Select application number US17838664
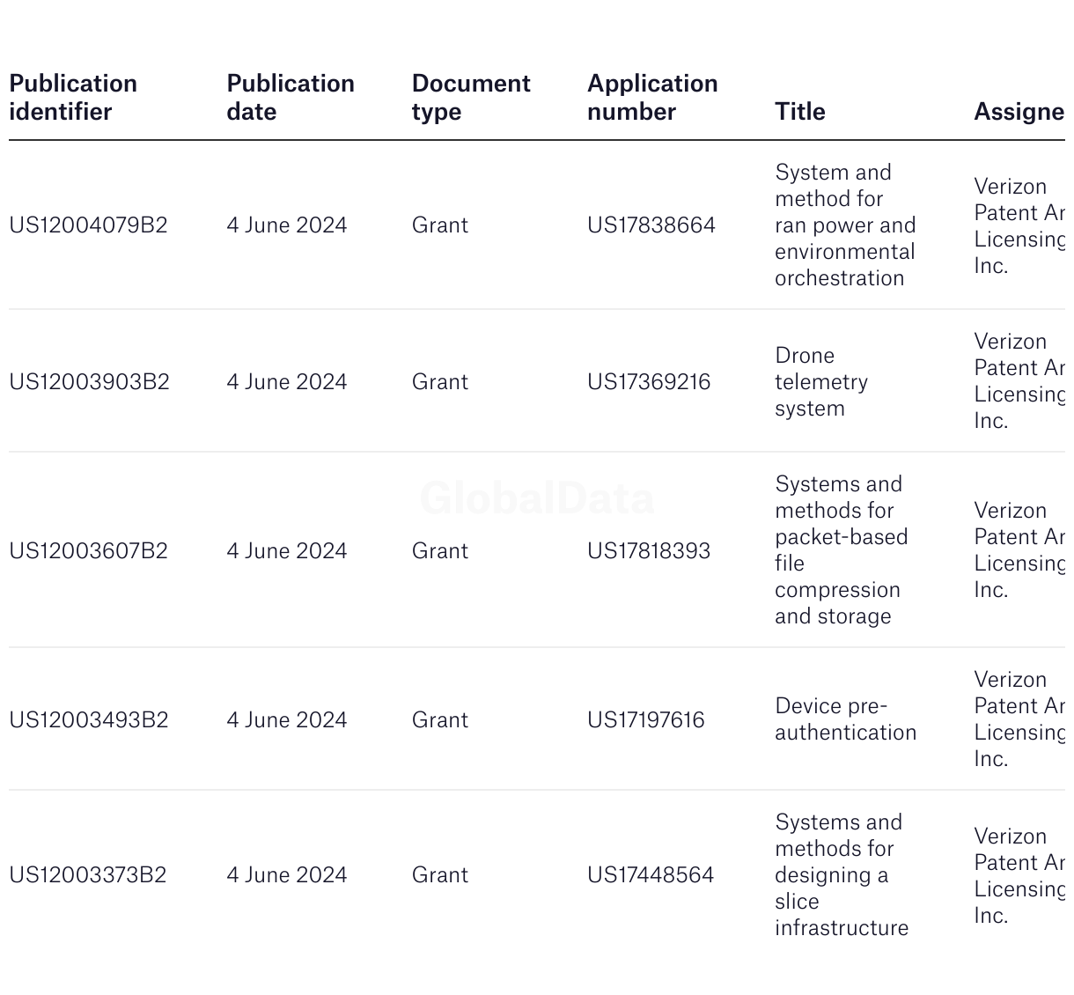The height and width of the screenshot is (995, 1074). coord(651,225)
